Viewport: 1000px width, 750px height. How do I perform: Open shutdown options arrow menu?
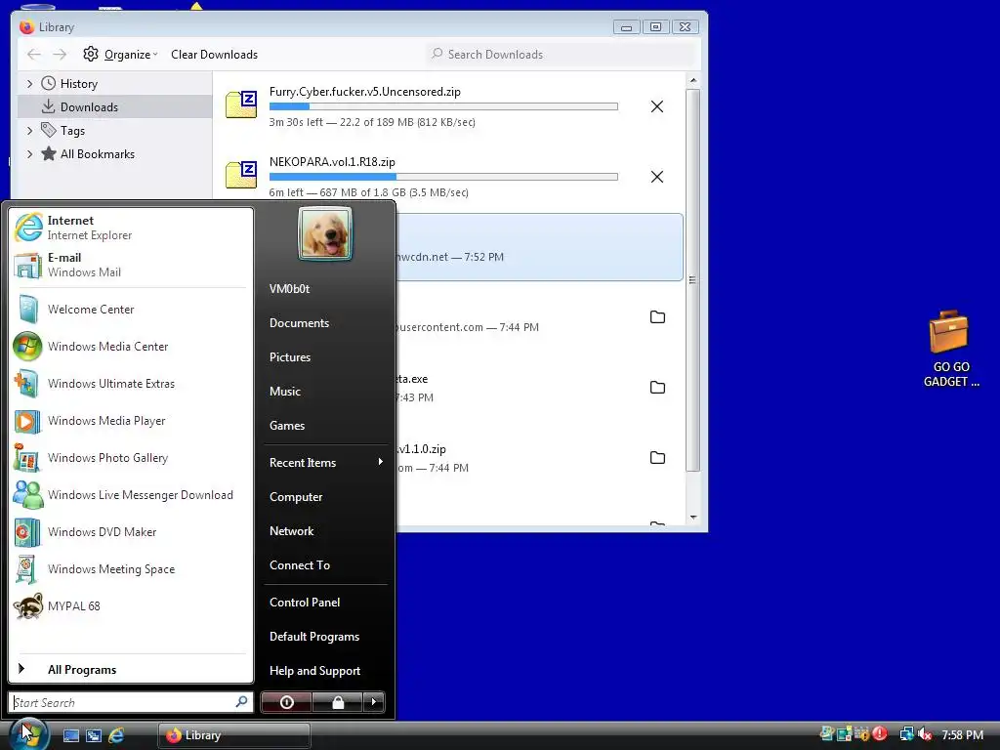tap(374, 702)
